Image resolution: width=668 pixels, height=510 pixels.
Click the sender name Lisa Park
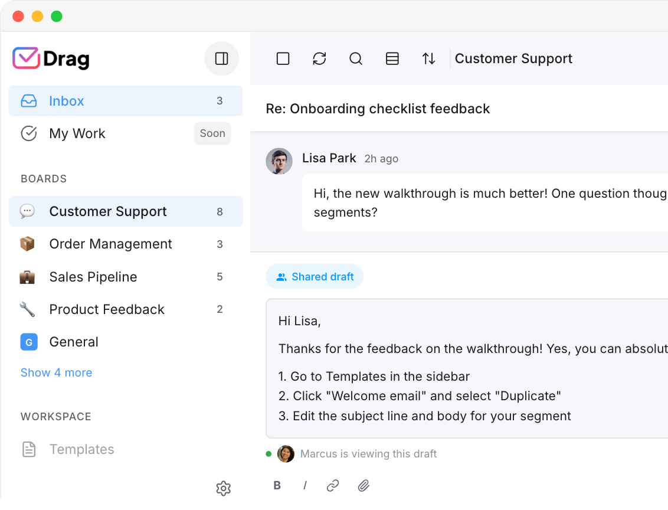[x=329, y=158]
